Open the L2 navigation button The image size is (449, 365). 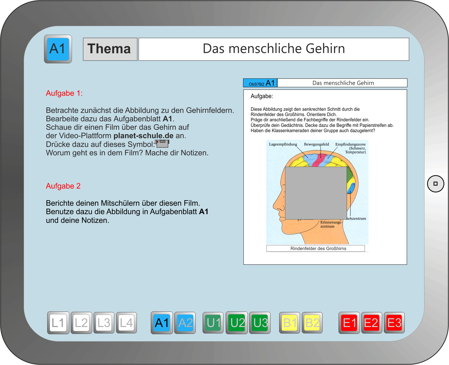81,323
